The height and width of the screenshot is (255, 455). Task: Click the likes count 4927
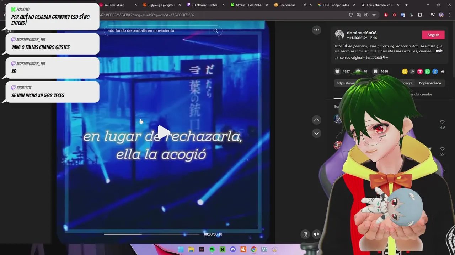point(346,72)
